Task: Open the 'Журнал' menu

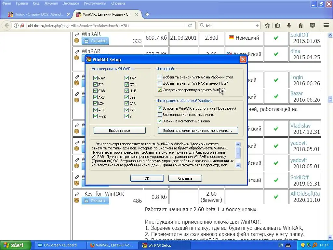Action: pyautogui.click(x=51, y=3)
